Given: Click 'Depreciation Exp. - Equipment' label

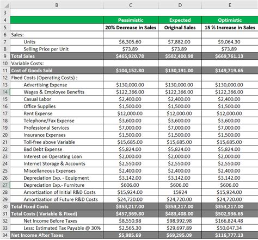Looking at the screenshot, I should click(56, 178).
